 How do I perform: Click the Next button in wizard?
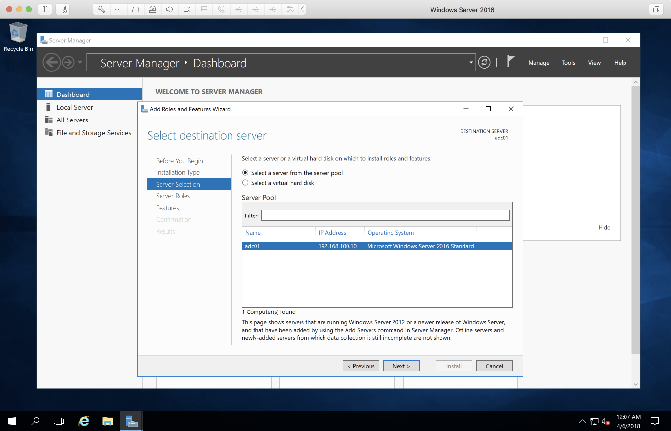click(401, 366)
